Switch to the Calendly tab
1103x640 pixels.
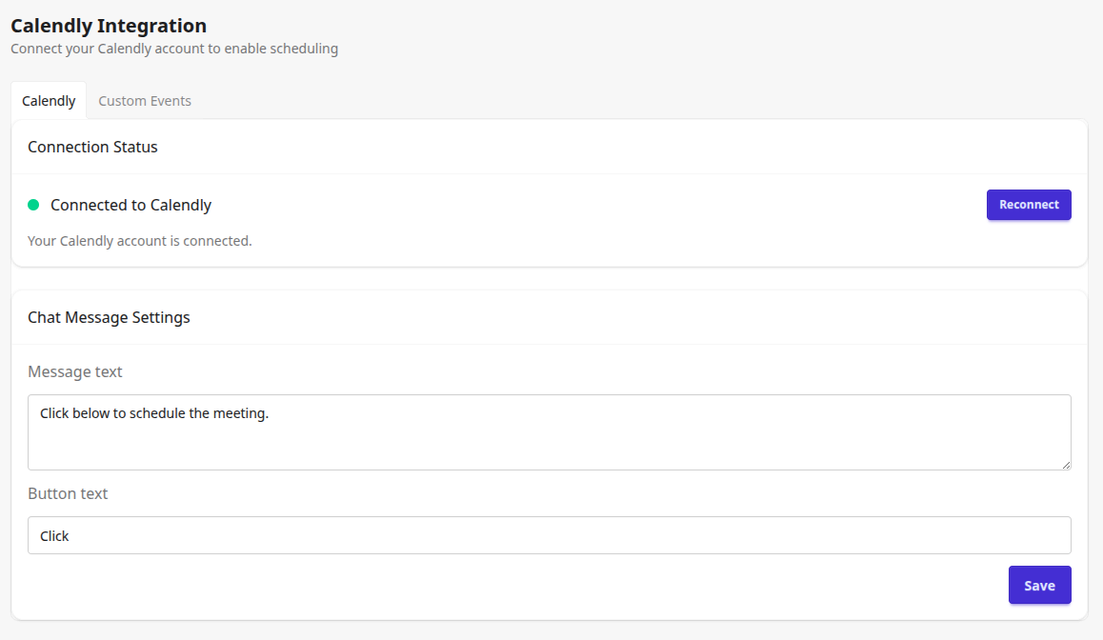[49, 101]
